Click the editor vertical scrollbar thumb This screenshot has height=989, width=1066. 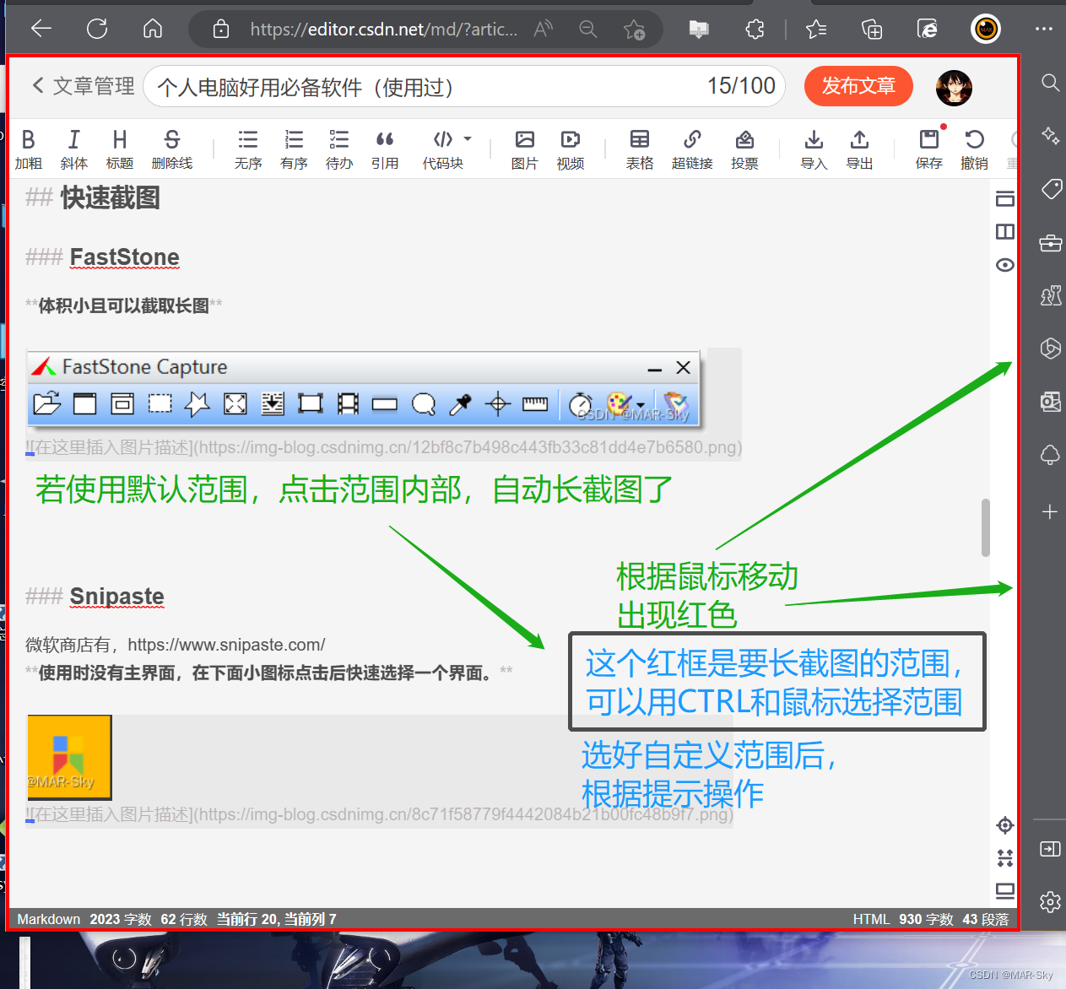985,528
